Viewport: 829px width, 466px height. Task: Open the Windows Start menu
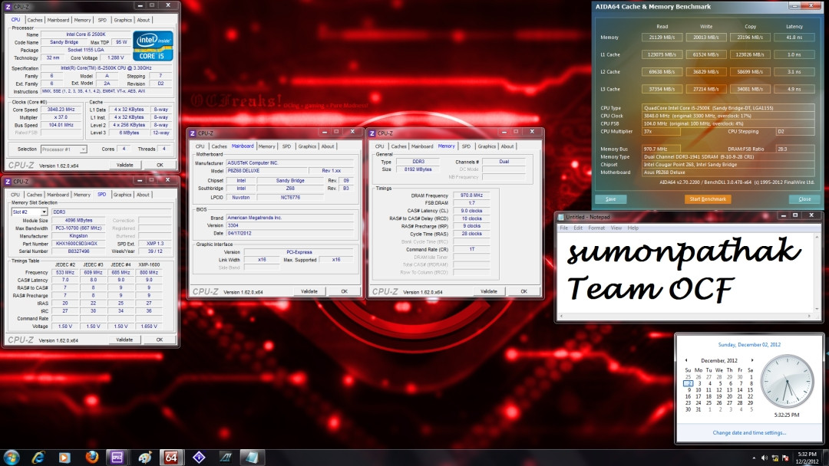pos(11,457)
